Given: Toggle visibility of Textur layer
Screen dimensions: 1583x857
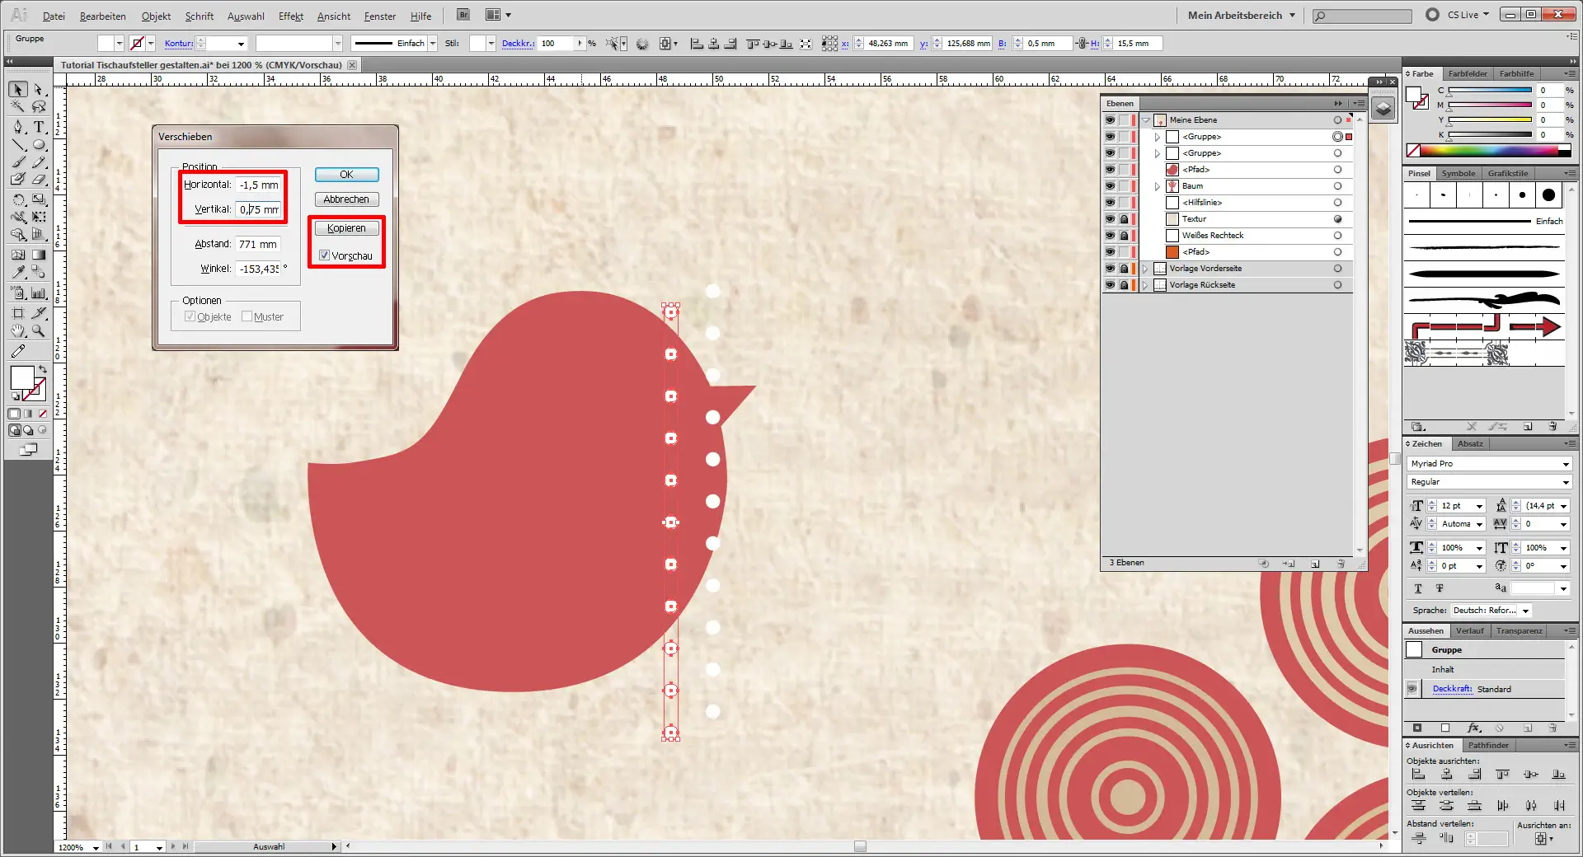Looking at the screenshot, I should click(x=1110, y=219).
